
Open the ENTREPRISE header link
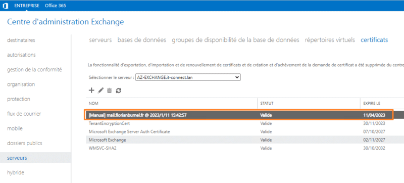pos(27,6)
